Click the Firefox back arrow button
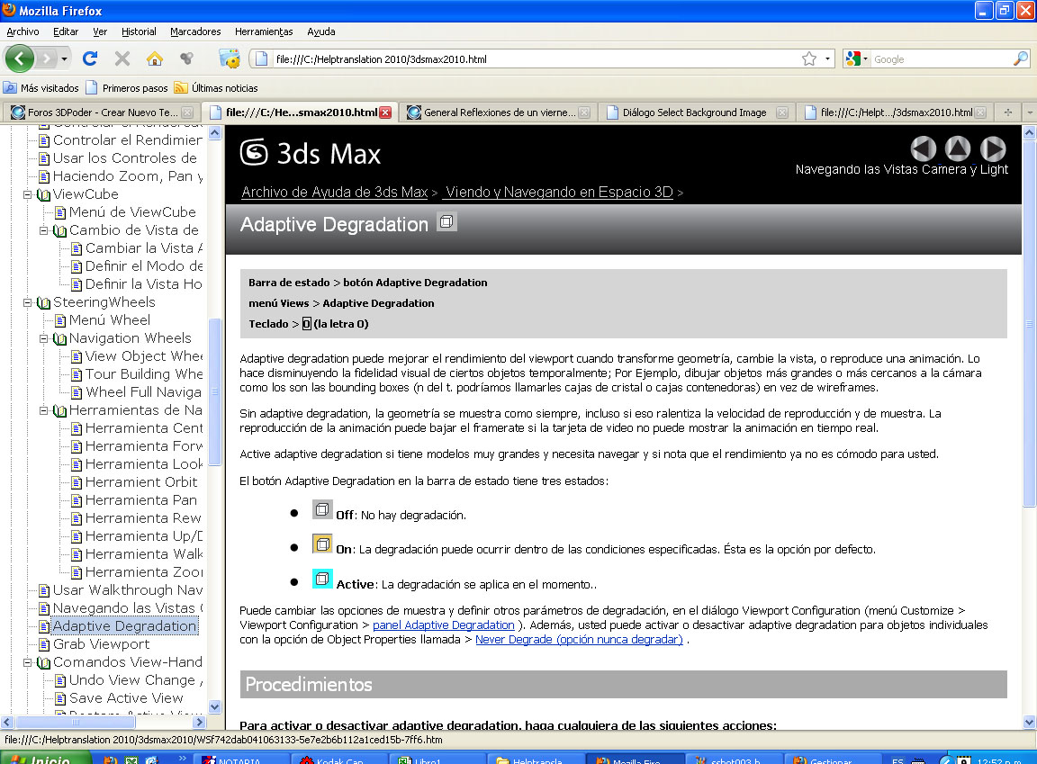The width and height of the screenshot is (1037, 764). point(19,58)
